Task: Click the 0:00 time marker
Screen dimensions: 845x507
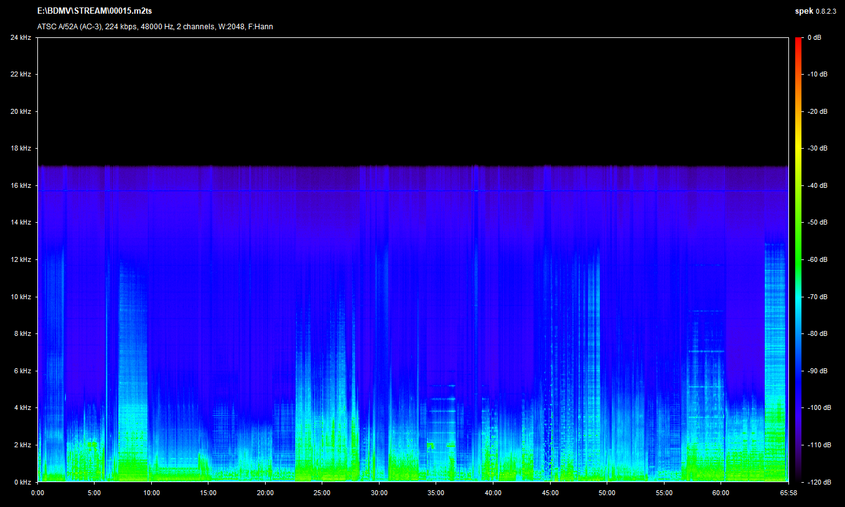Action: (x=37, y=493)
